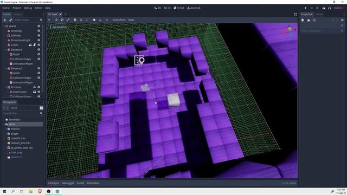Play the project
347x195 pixels.
[x=306, y=8]
